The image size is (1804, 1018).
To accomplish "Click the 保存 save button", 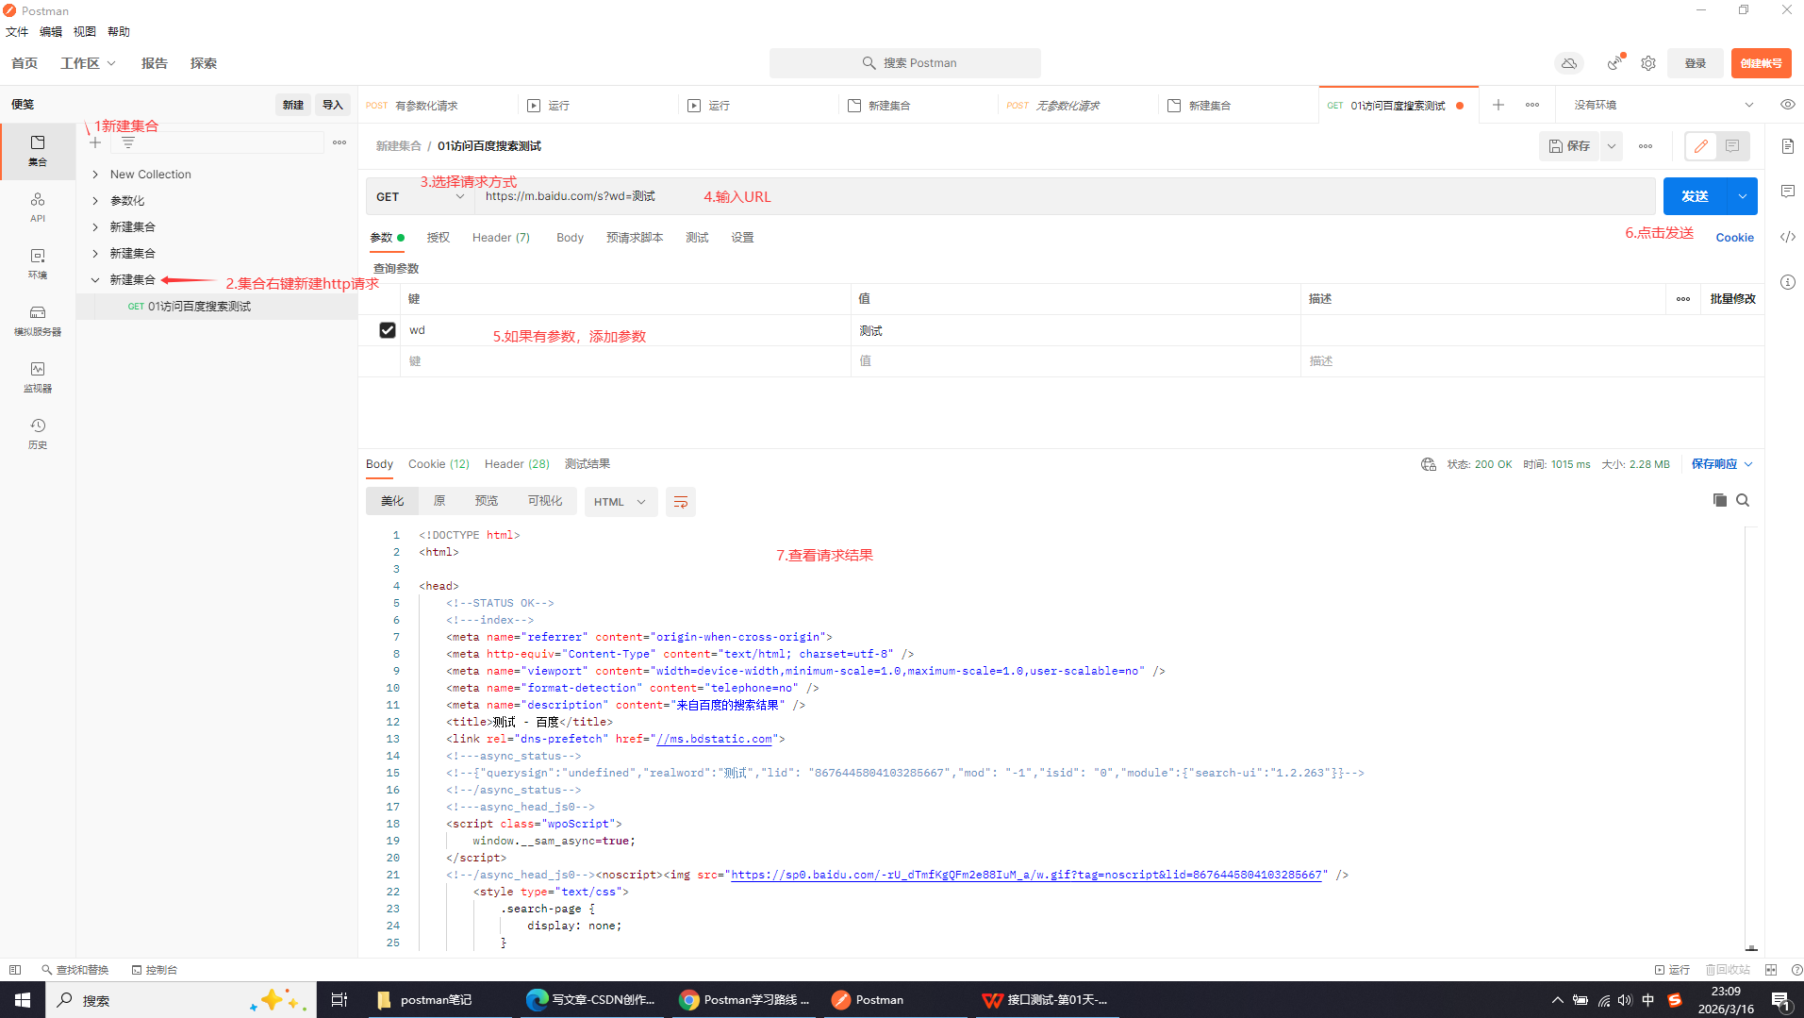I will [x=1570, y=146].
